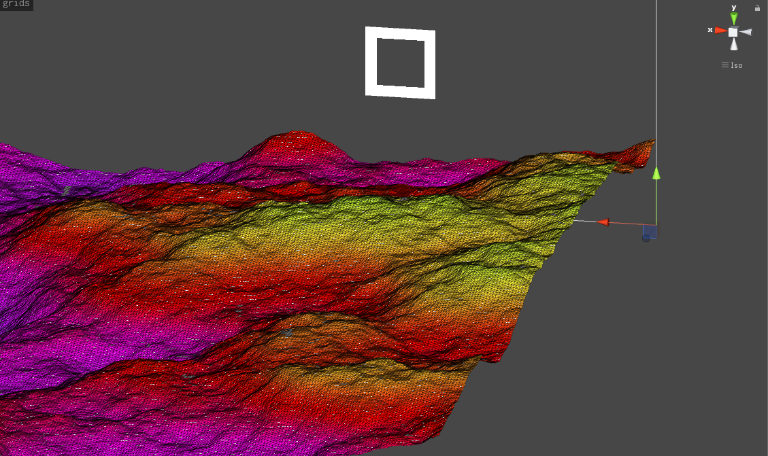Switch projection via the Iso label
The height and width of the screenshot is (456, 768).
click(732, 65)
